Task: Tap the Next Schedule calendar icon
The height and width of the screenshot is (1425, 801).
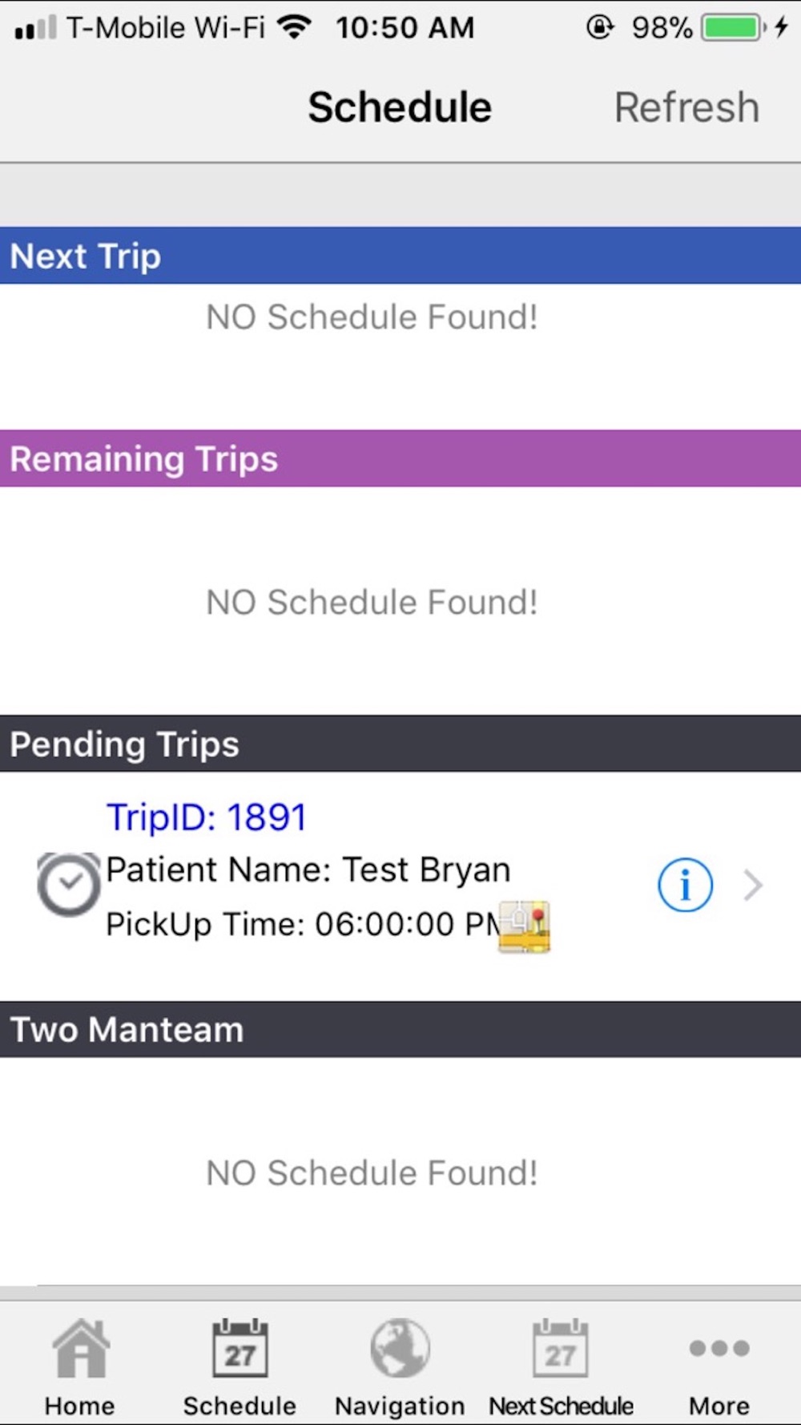Action: pos(561,1348)
